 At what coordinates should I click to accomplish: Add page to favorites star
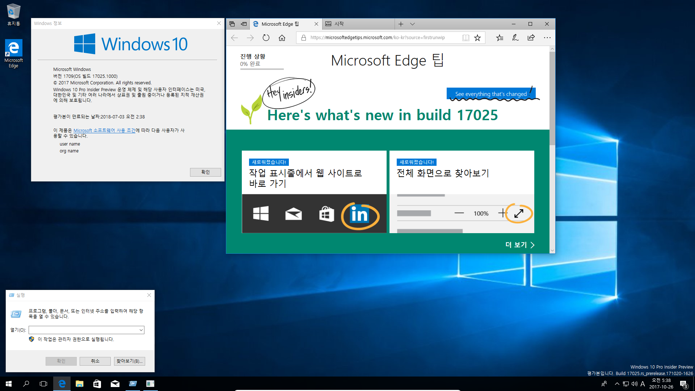477,38
